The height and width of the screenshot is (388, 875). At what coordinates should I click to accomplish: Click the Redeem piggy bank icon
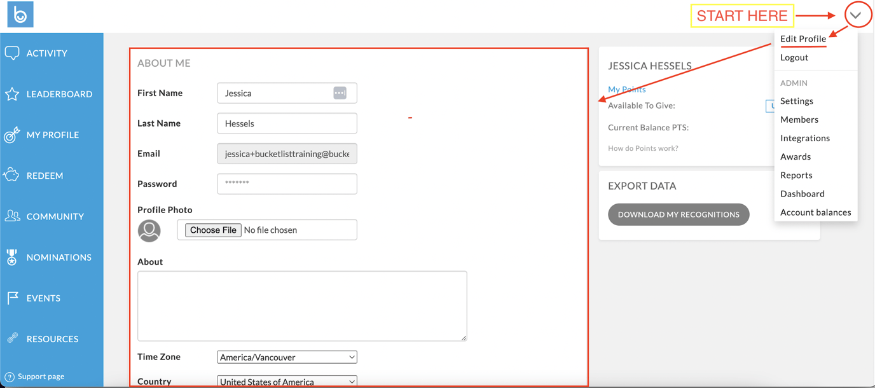[12, 176]
